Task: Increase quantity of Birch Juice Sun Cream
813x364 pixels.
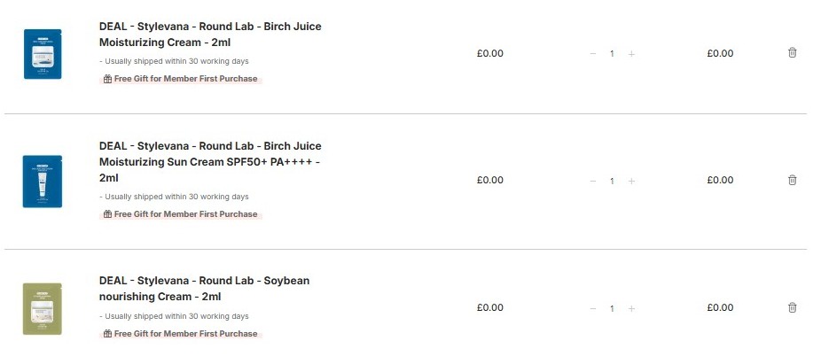Action: pyautogui.click(x=631, y=181)
